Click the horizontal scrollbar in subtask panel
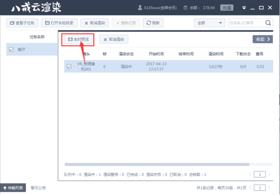Screen dimensions: 280x195 coord(157,164)
